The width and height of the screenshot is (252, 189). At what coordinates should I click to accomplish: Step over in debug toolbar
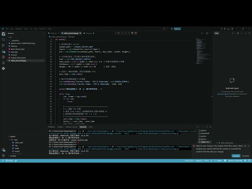coord(122,33)
